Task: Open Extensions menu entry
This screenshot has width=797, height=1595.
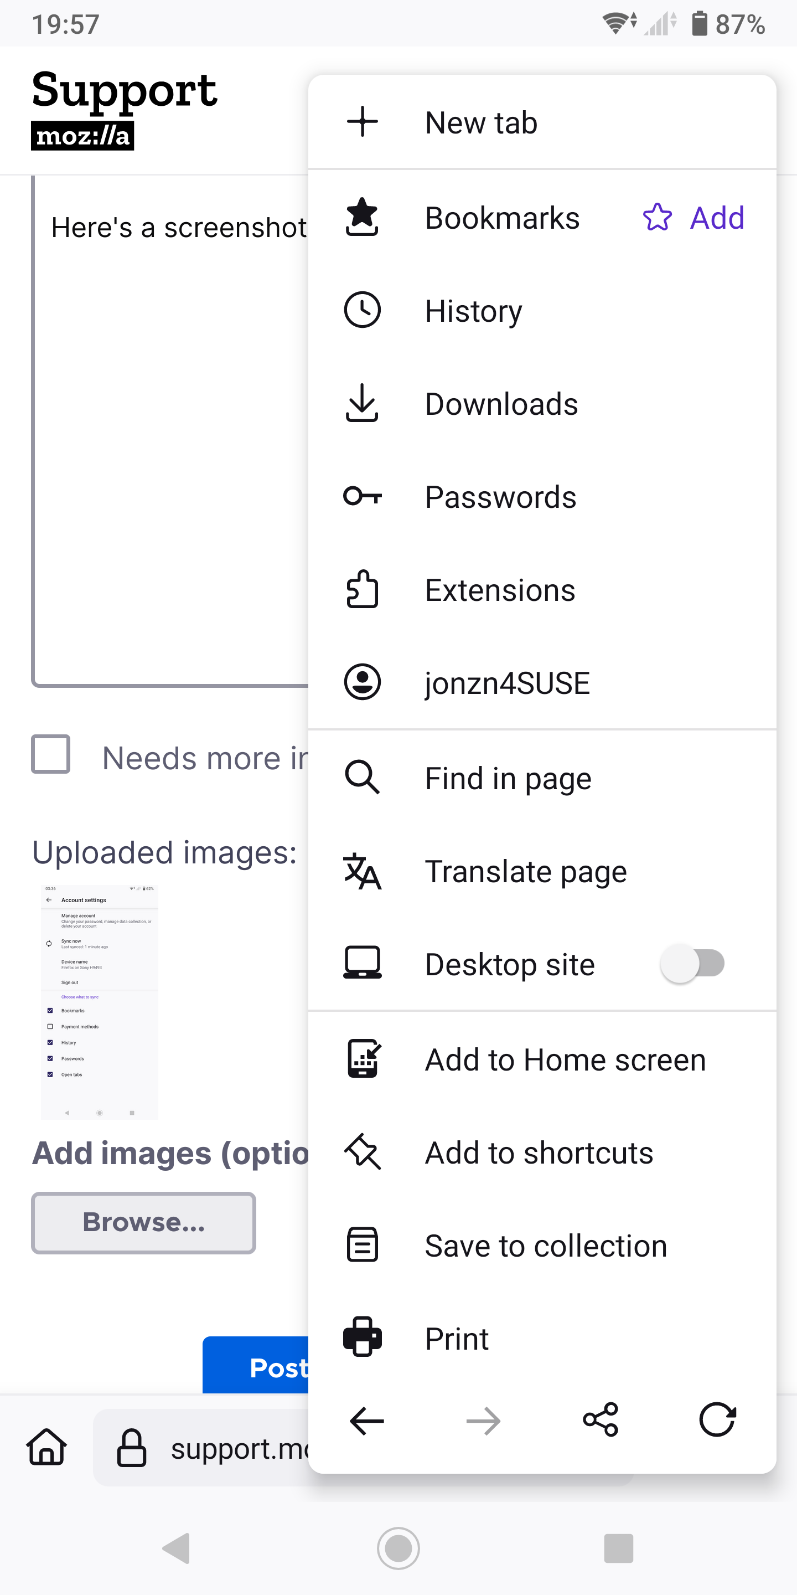Action: coord(542,589)
